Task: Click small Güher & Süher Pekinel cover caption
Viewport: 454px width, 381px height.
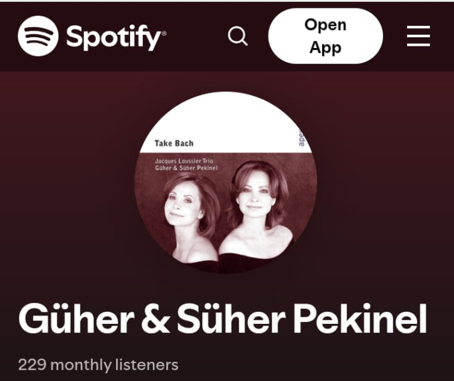Action: click(x=186, y=168)
